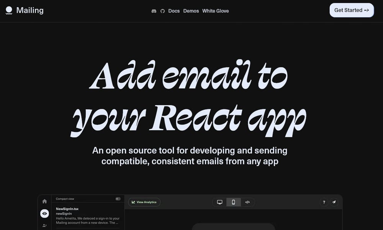Click the 'An open source tool' subtitle text
This screenshot has width=383, height=230.
coord(190,156)
